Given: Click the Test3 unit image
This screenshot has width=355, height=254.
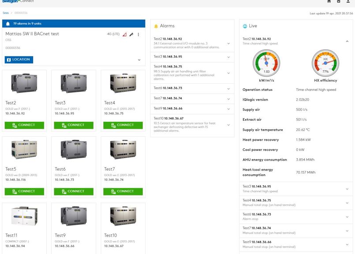Looking at the screenshot, I should 74,83.
